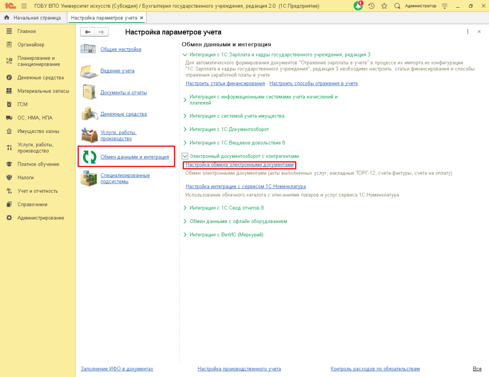Viewport: 489px width, 377px height.
Task: Expand Обмен данными с офлайн оборудованием
Action: point(185,222)
